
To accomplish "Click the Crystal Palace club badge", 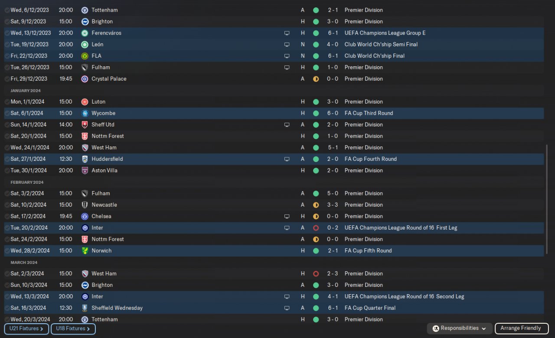I will [x=85, y=79].
